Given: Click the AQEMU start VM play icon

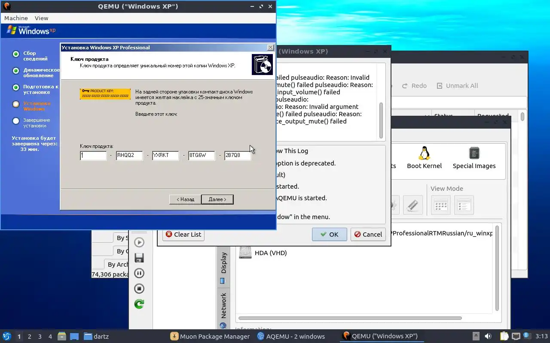Looking at the screenshot, I should [139, 242].
